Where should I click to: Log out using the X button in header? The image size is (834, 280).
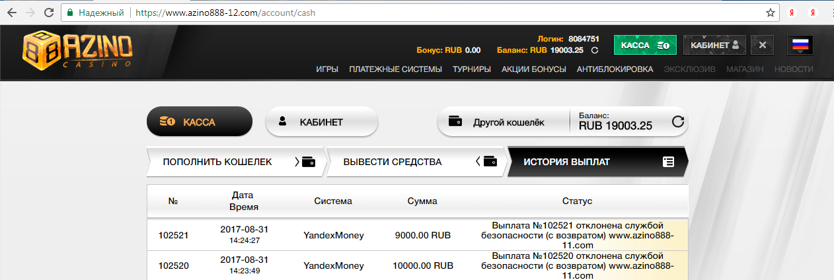[x=762, y=45]
